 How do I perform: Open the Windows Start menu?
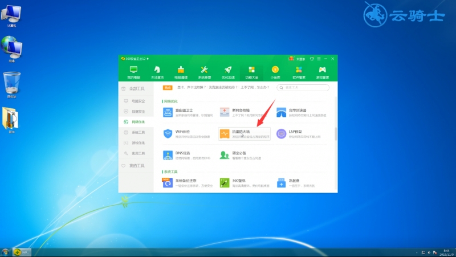[5, 252]
